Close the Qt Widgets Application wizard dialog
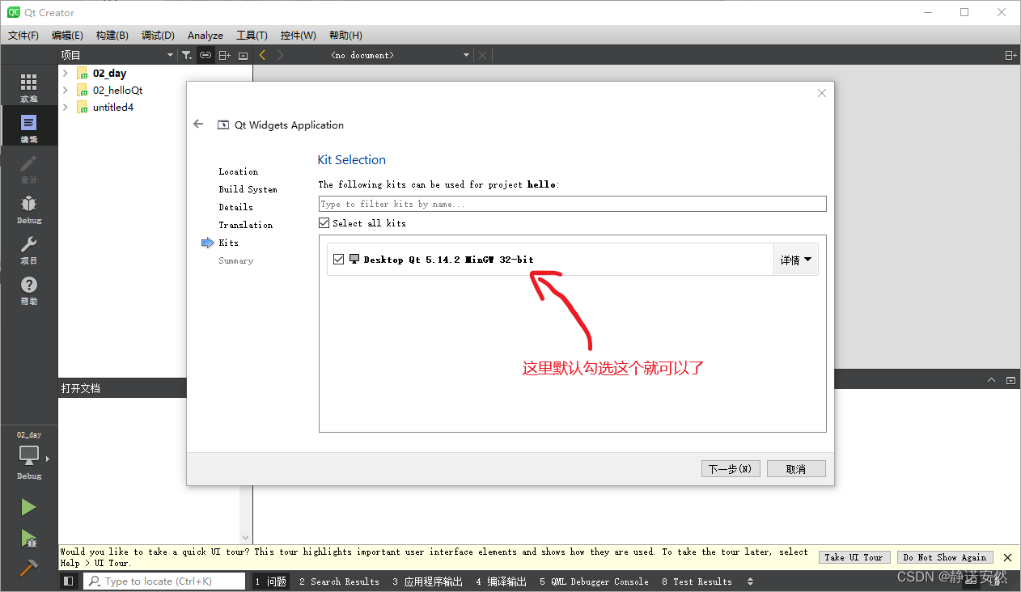1021x592 pixels. coord(822,93)
